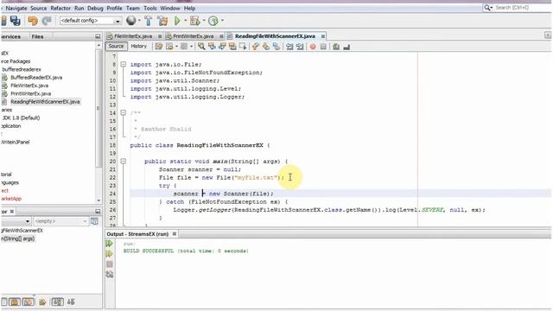
Task: Select ReadingFileWithScannerEX.java in project tree
Action: [45, 102]
